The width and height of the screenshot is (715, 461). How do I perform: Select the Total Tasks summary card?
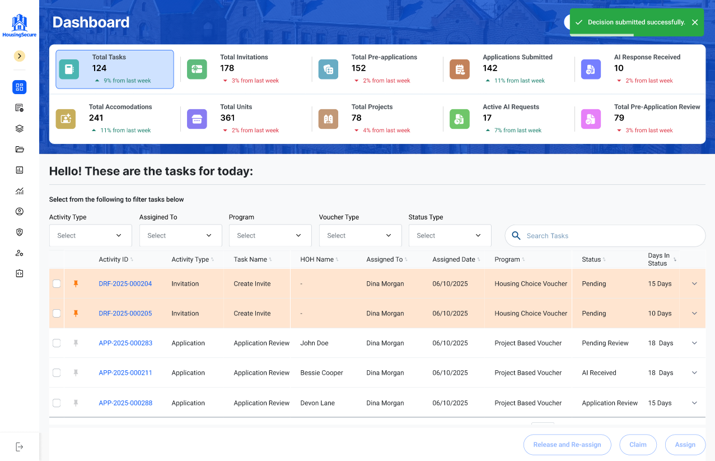click(115, 69)
